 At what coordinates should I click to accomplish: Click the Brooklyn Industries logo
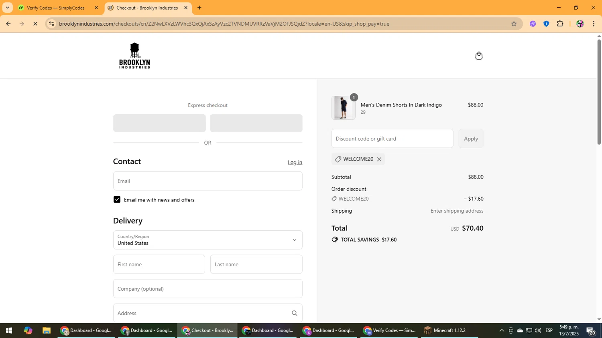(x=134, y=56)
